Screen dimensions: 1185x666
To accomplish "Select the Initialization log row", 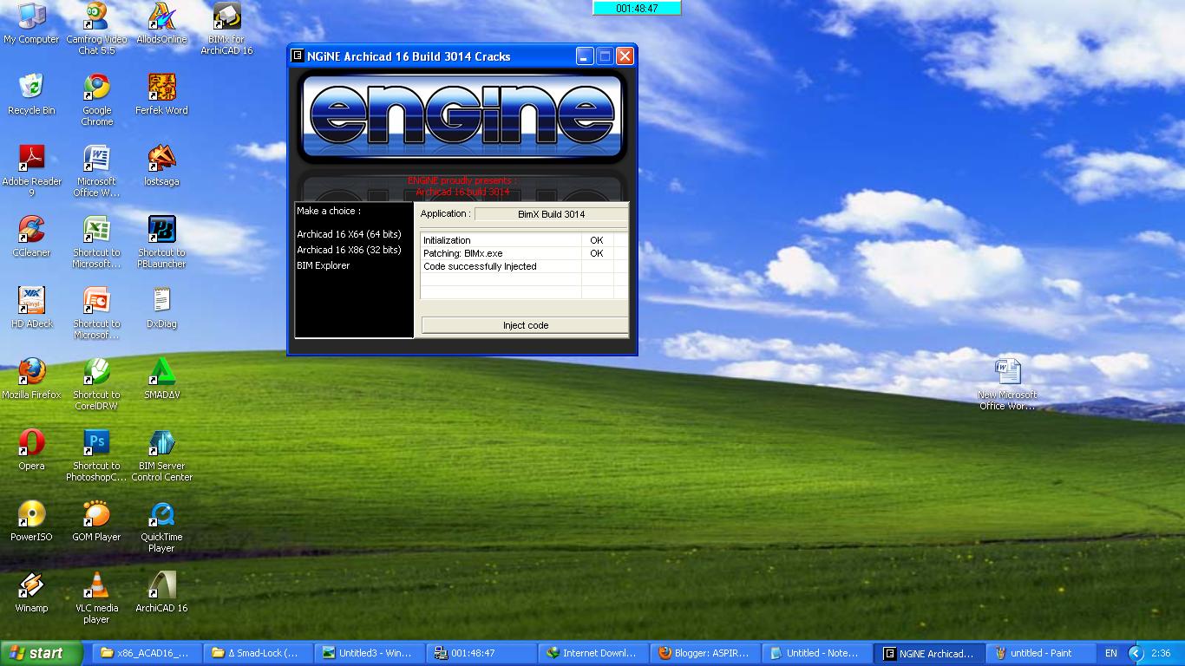I will [x=523, y=240].
